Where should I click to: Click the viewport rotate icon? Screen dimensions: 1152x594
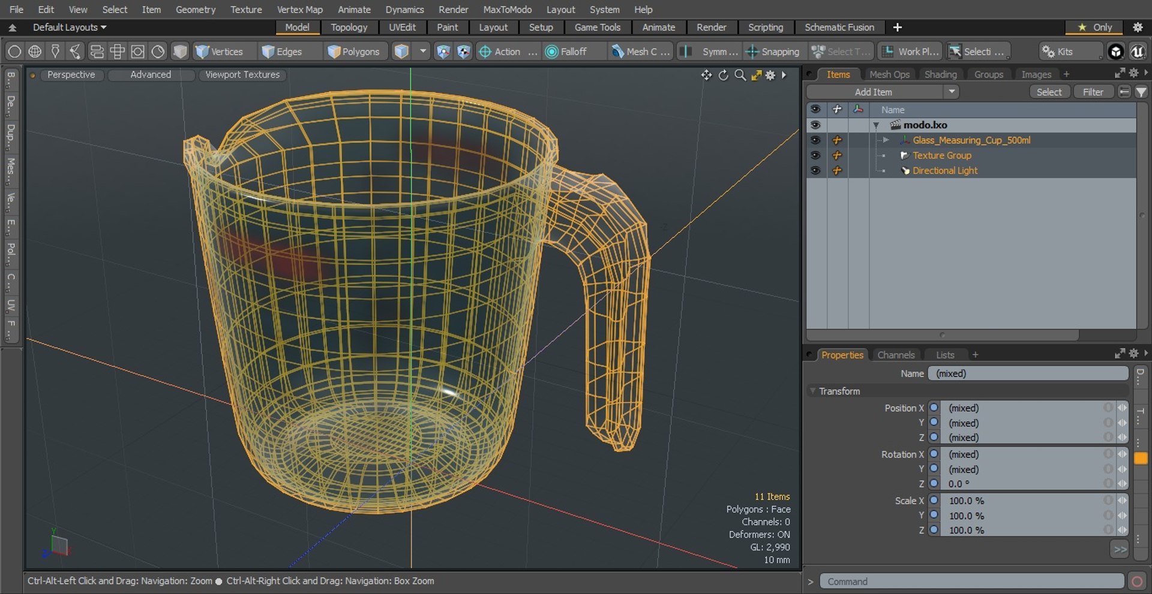[724, 75]
